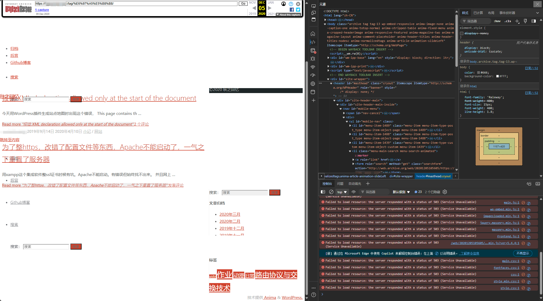The height and width of the screenshot is (301, 543).
Task: Click the Wayback Go button
Action: coord(243,4)
